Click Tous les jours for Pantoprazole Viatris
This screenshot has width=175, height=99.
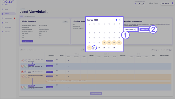click(49, 87)
